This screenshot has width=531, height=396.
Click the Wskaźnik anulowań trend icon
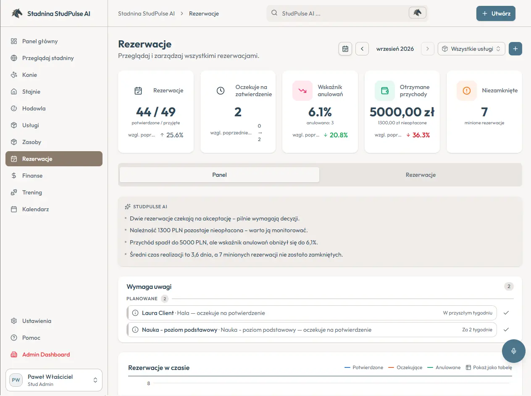click(x=302, y=91)
